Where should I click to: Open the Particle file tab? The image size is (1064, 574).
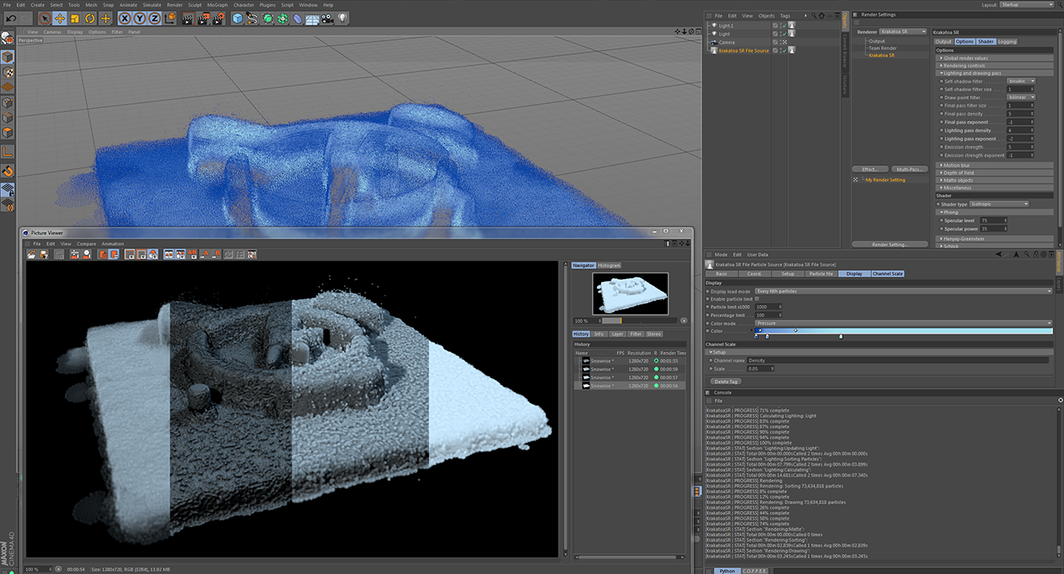pos(820,273)
